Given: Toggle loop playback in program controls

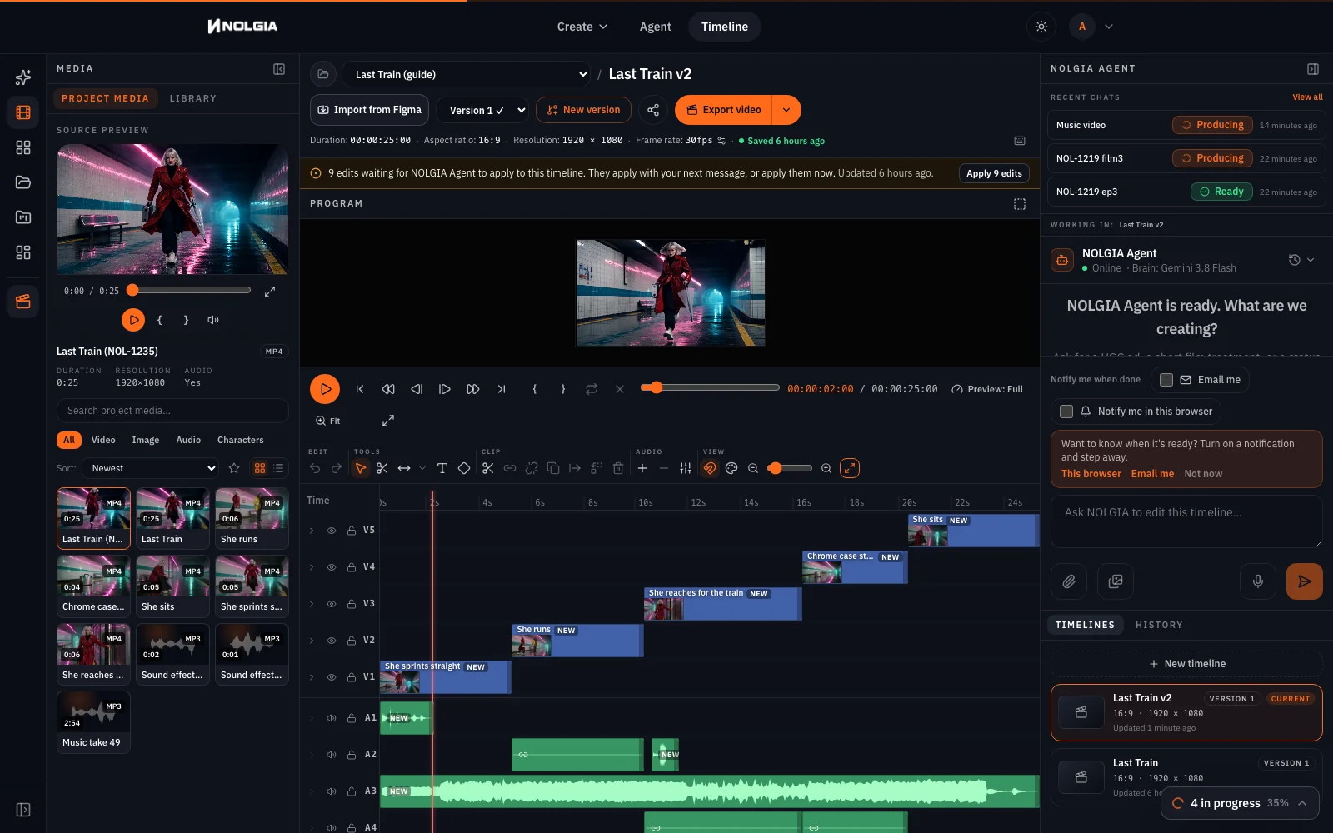Looking at the screenshot, I should coord(592,389).
